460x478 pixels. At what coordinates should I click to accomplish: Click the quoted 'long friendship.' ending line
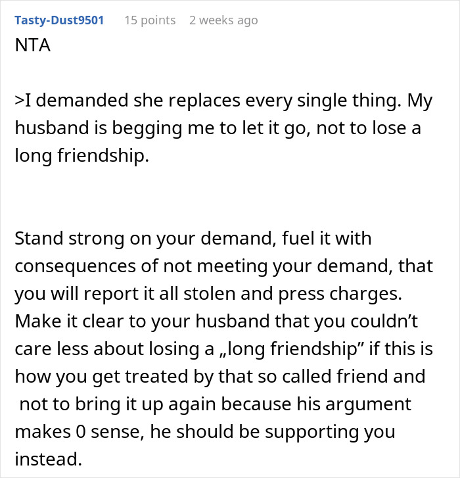coord(82,156)
